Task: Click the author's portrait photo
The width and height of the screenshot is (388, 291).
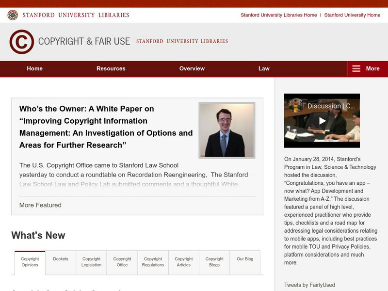Action: [x=227, y=129]
